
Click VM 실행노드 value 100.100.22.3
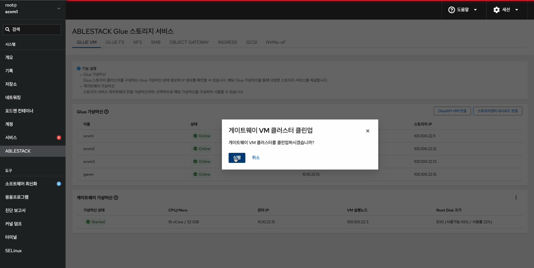pyautogui.click(x=357, y=222)
